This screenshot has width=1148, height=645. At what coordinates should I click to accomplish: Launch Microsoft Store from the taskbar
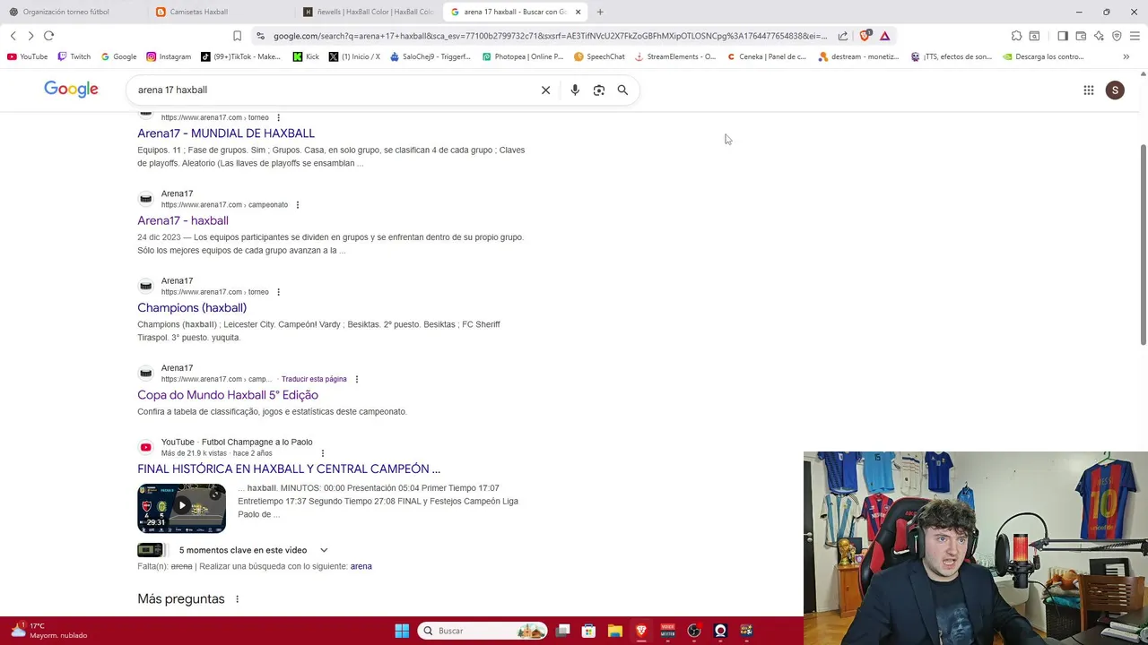588,631
